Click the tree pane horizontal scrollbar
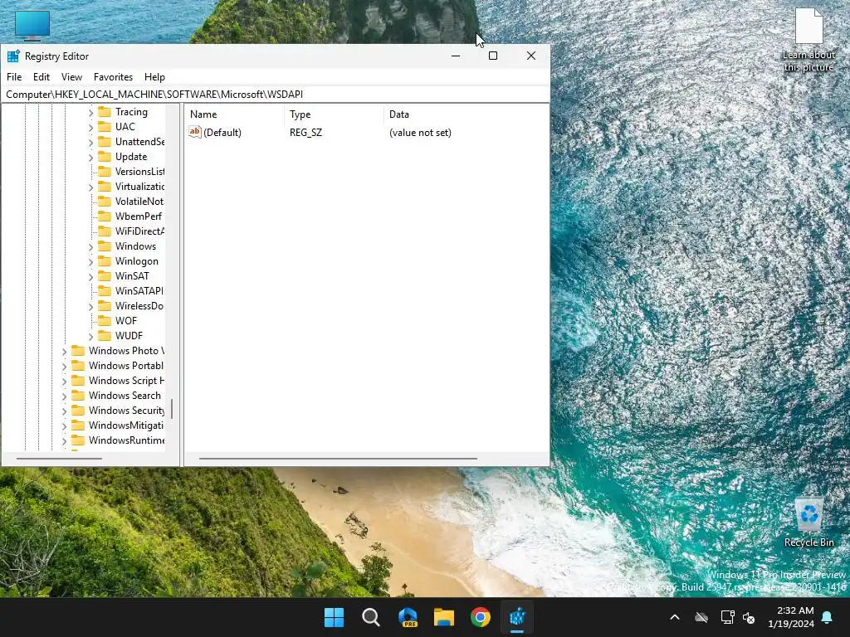The image size is (850, 637). coord(59,459)
